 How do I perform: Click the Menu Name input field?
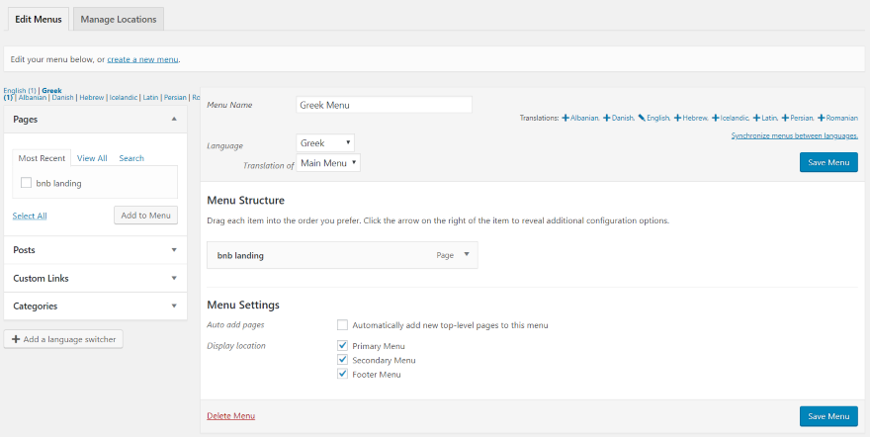[384, 105]
